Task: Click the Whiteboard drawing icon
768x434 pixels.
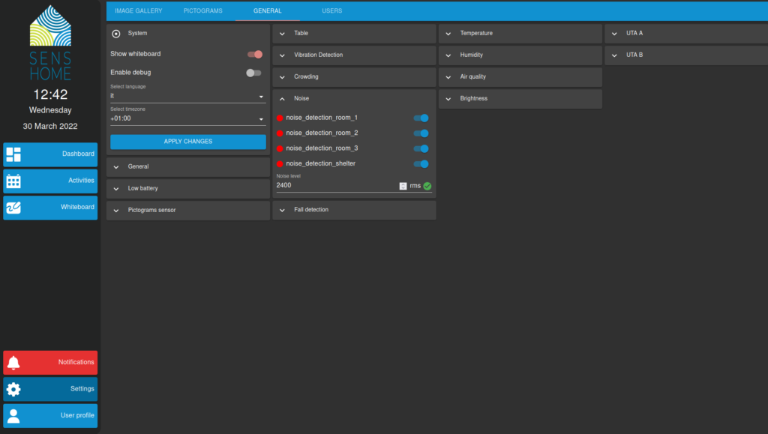Action: [13, 208]
